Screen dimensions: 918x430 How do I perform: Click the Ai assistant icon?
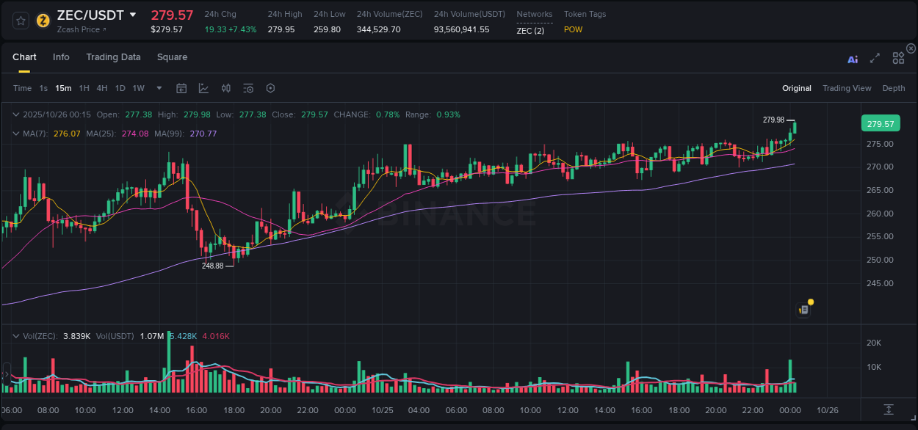pyautogui.click(x=853, y=59)
